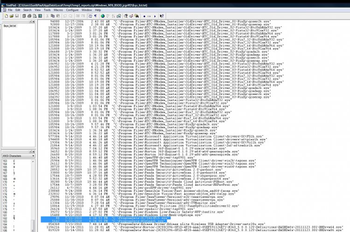The image size is (350, 232).
Task: Click the line containing BHDrvx64.sys
Action: [x=195, y=227]
